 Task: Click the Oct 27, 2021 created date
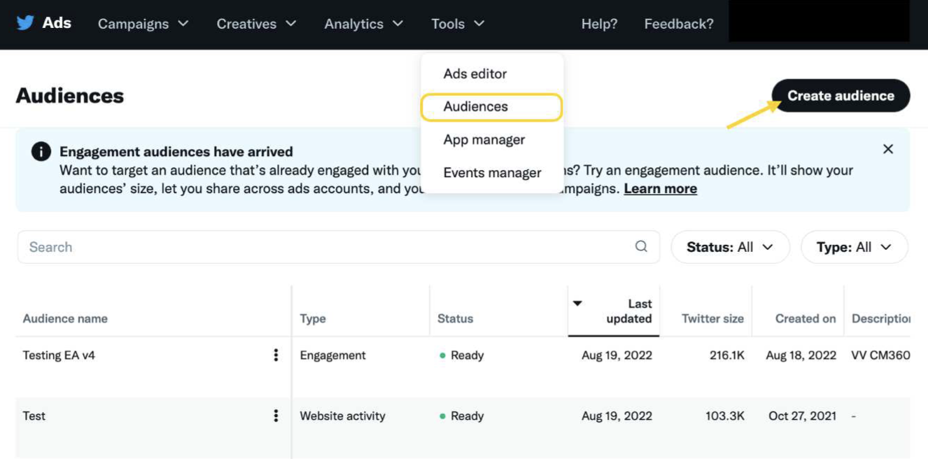[803, 416]
